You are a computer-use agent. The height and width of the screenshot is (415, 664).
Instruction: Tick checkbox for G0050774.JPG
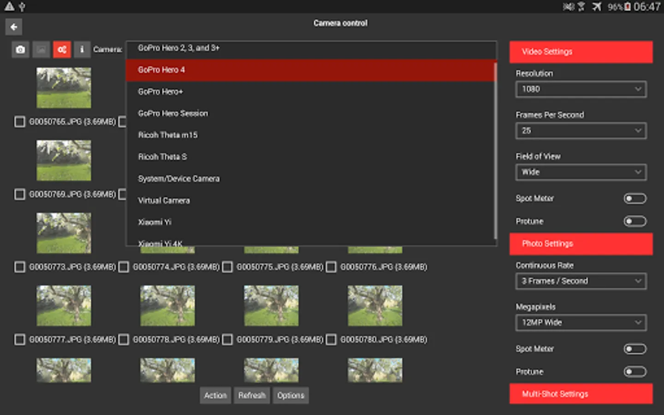tap(124, 267)
